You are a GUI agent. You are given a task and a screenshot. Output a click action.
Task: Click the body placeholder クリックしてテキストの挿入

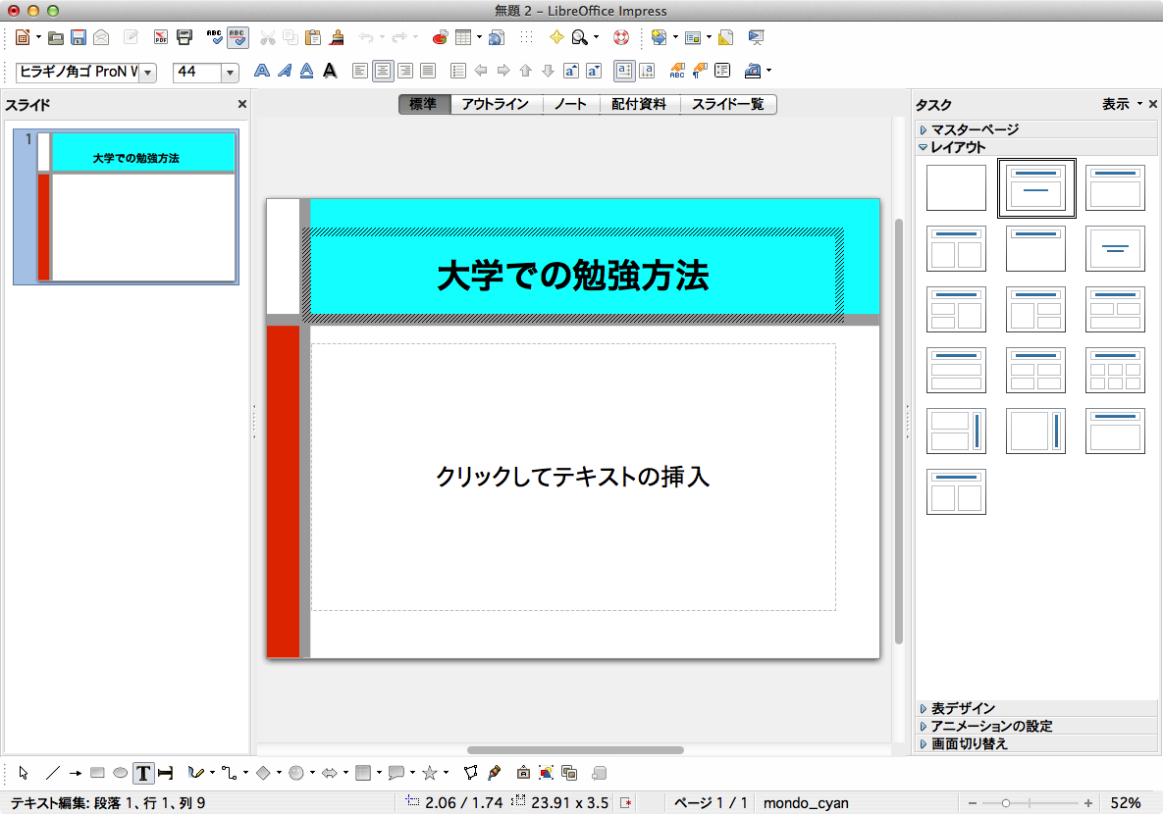tap(573, 477)
